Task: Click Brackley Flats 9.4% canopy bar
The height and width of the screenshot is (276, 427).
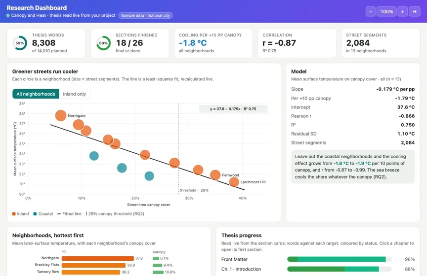Action: click(157, 265)
